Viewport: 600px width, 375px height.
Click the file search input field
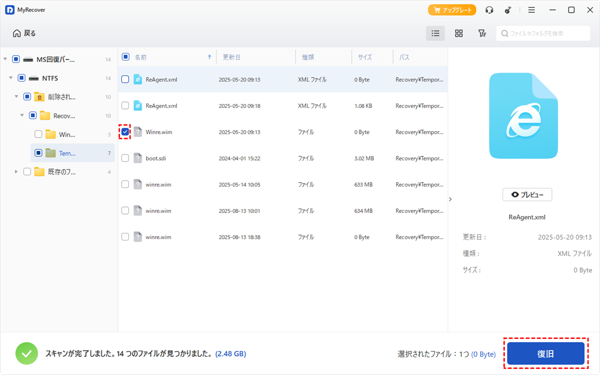coord(543,33)
